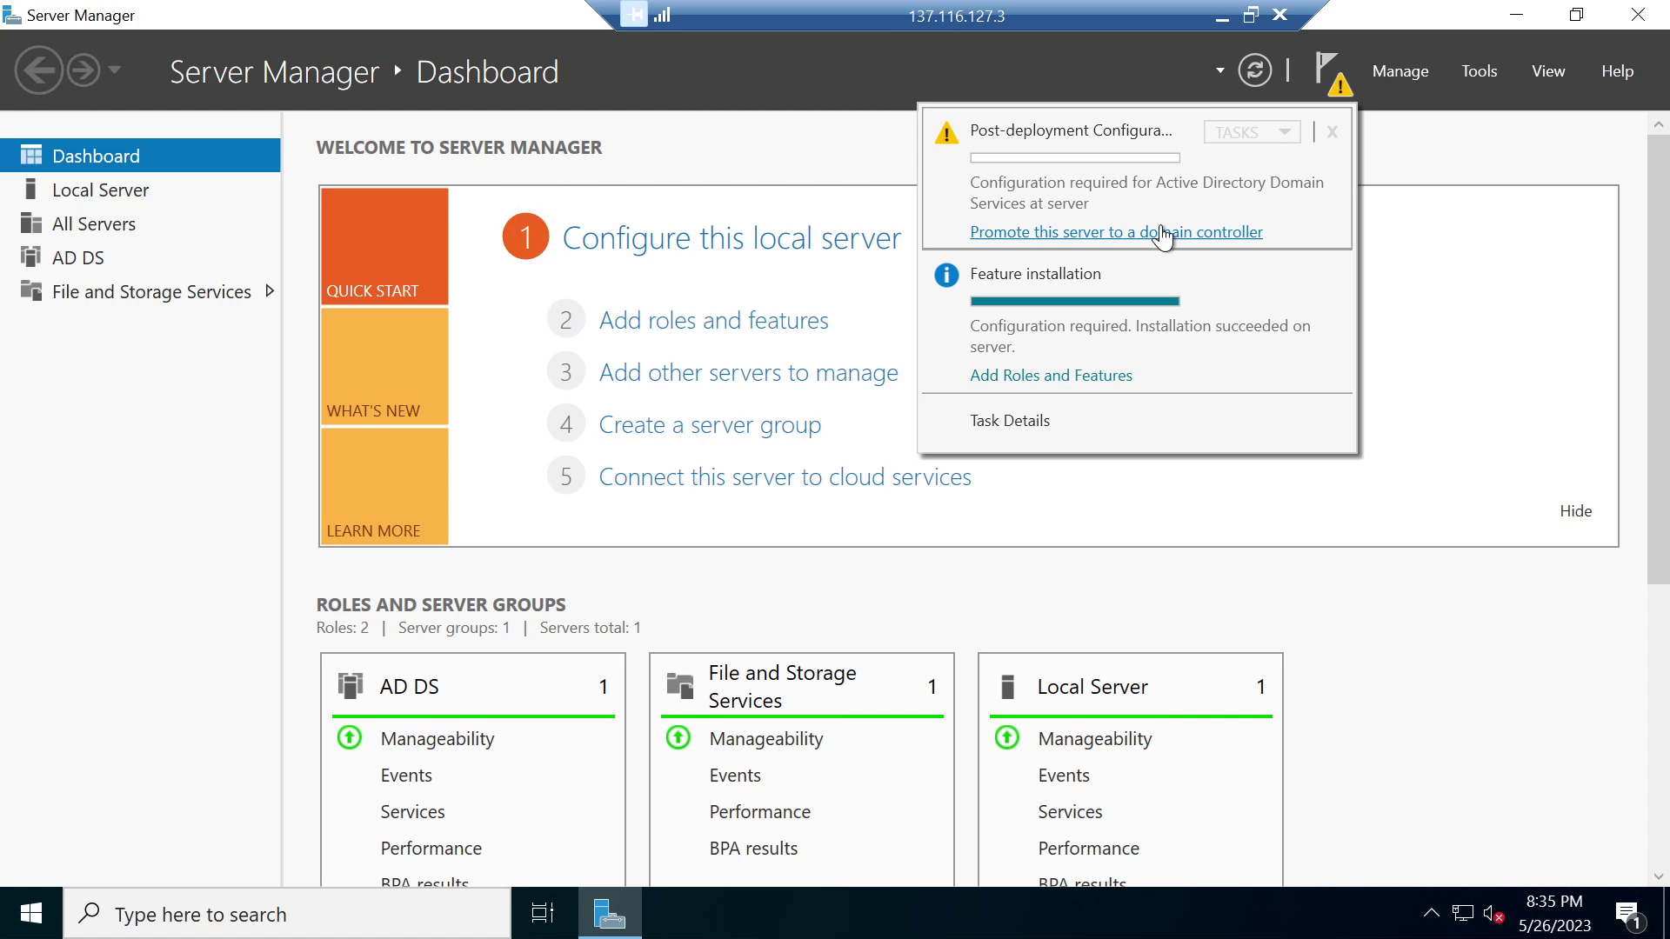Click the File and Storage Services sidebar icon
The image size is (1670, 939).
[31, 291]
